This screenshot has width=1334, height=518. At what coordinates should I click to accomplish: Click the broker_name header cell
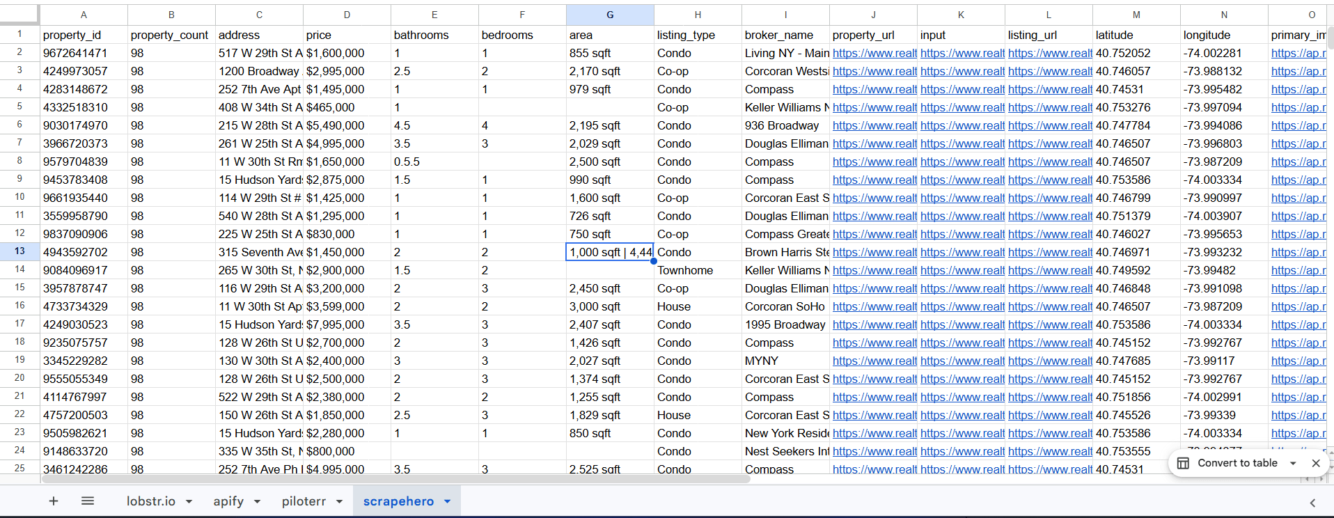tap(785, 35)
